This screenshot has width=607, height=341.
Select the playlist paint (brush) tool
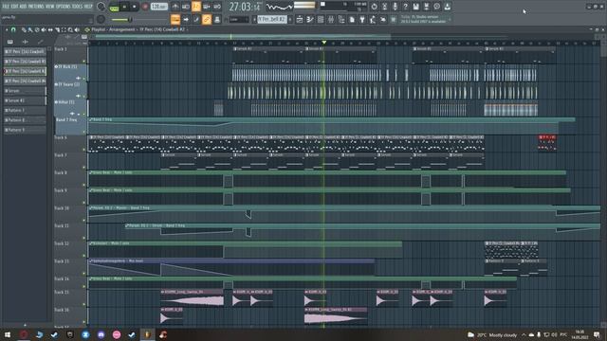point(30,29)
